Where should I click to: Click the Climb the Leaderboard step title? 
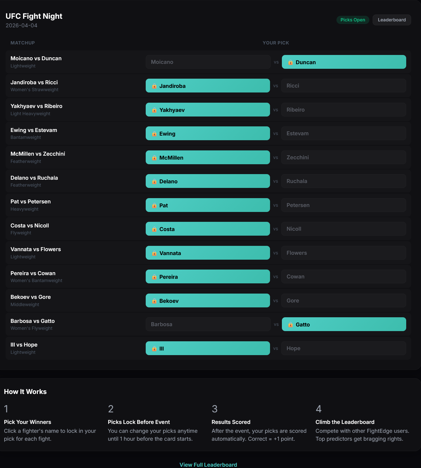(x=345, y=422)
